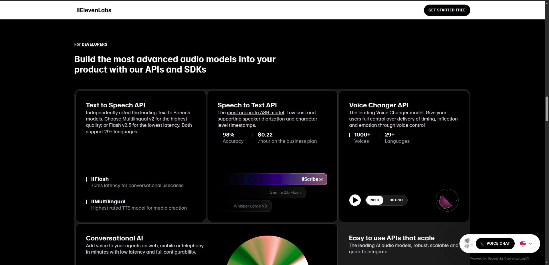Image resolution: width=549 pixels, height=265 pixels.
Task: Click the 98% Accuracy stat
Action: tap(231, 138)
